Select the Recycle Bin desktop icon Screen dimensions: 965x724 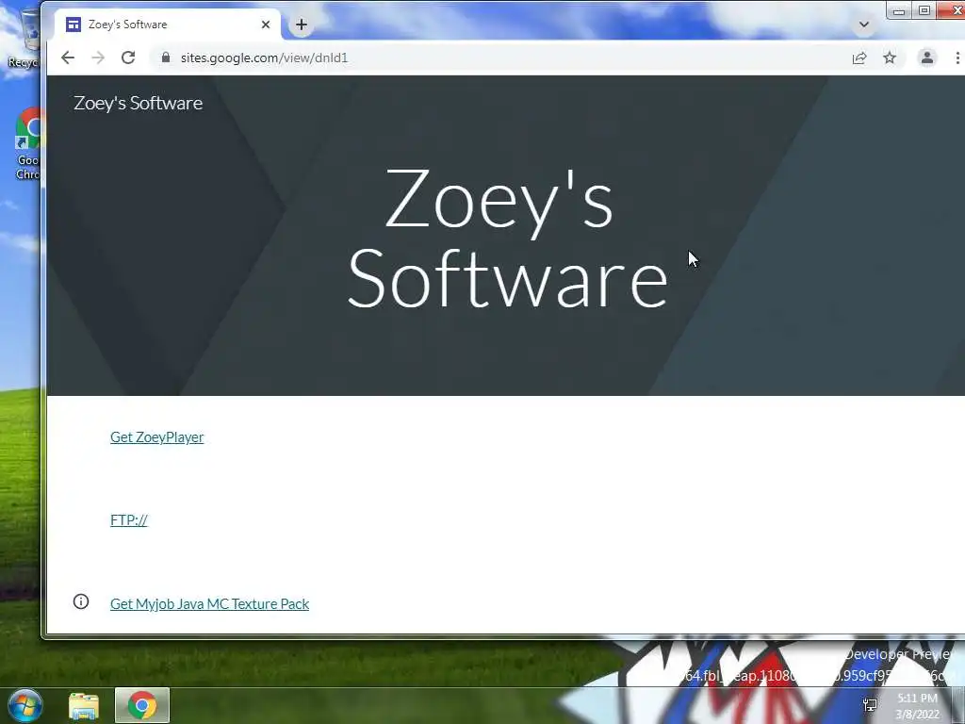coord(25,37)
